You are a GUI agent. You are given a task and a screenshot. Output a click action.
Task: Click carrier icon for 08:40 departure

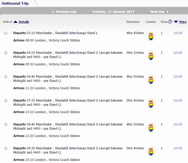tap(151, 128)
